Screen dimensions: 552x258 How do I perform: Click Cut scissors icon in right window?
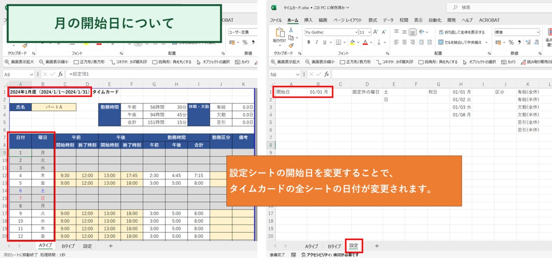291,30
